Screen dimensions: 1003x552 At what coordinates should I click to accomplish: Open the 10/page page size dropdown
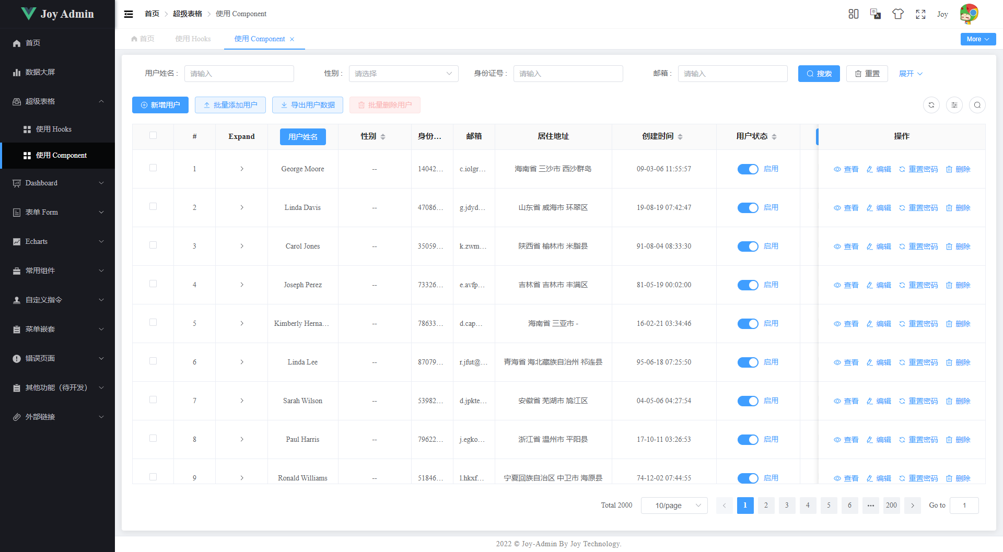click(674, 505)
